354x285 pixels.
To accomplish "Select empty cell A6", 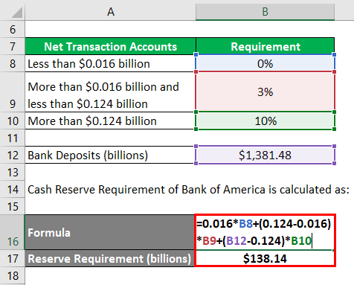I will tap(111, 29).
